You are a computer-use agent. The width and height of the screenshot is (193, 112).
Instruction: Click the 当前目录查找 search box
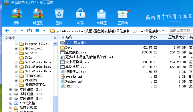(180, 31)
